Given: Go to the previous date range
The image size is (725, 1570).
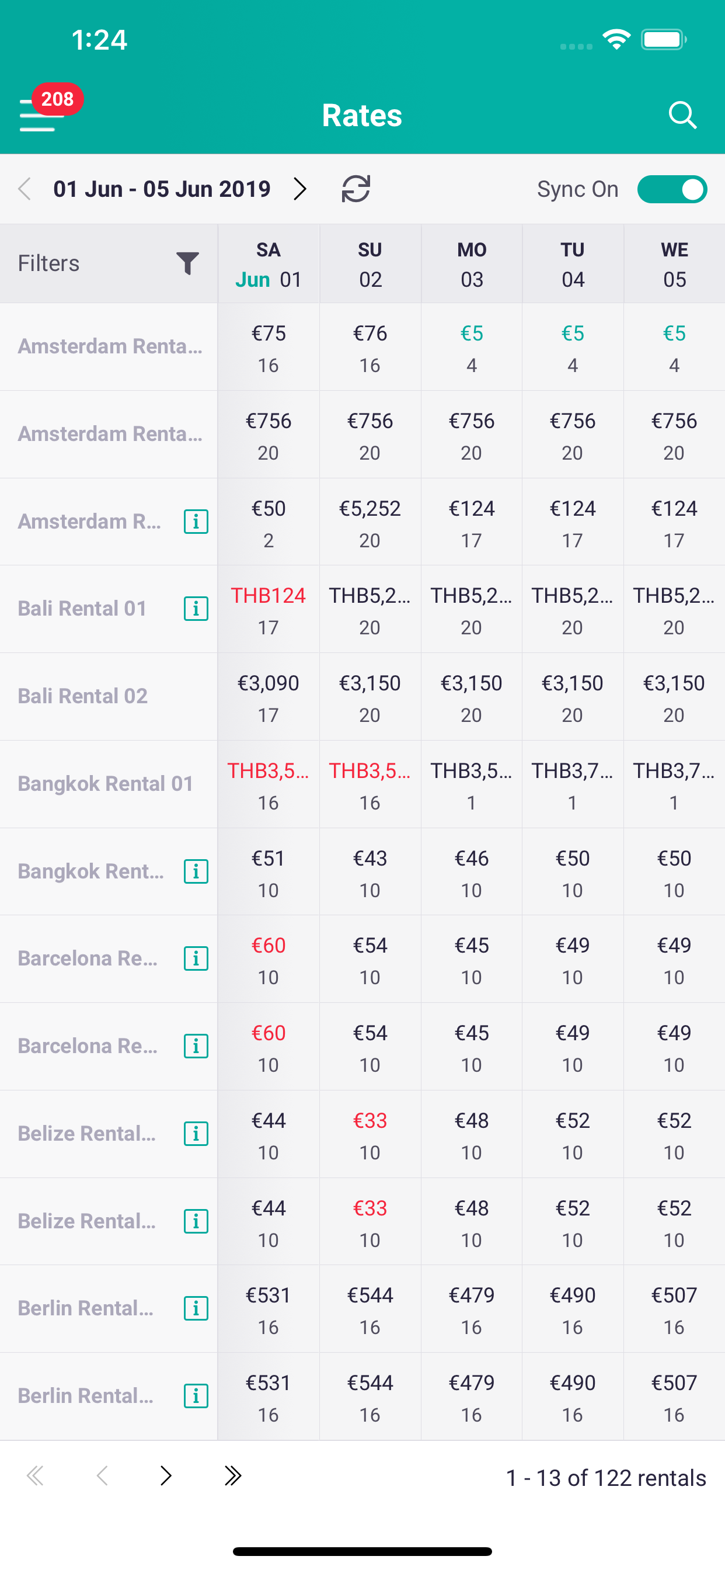Looking at the screenshot, I should tap(25, 189).
